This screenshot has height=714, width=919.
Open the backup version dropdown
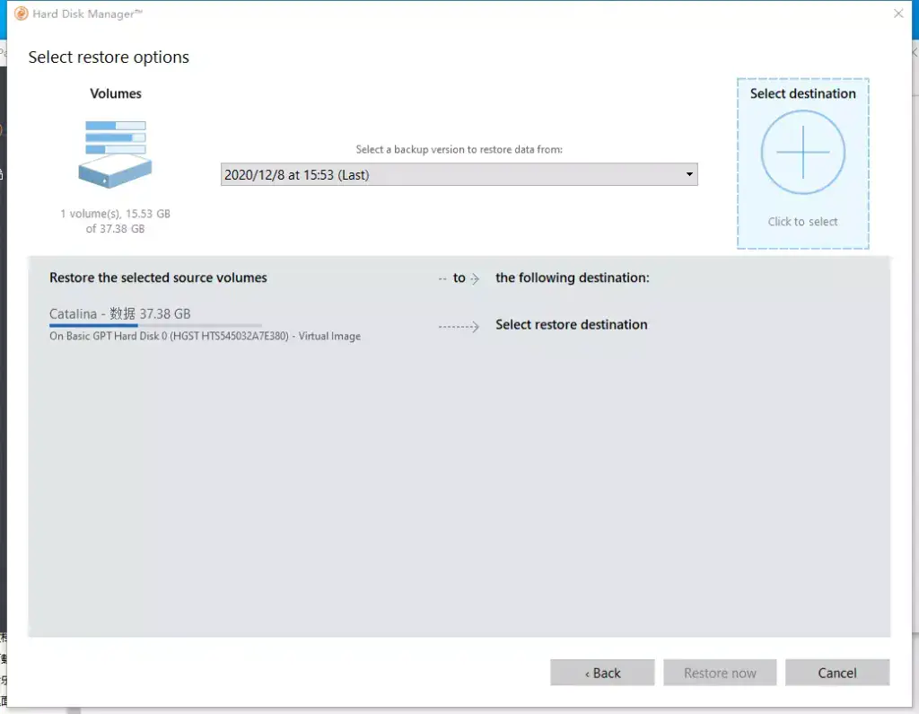point(459,175)
